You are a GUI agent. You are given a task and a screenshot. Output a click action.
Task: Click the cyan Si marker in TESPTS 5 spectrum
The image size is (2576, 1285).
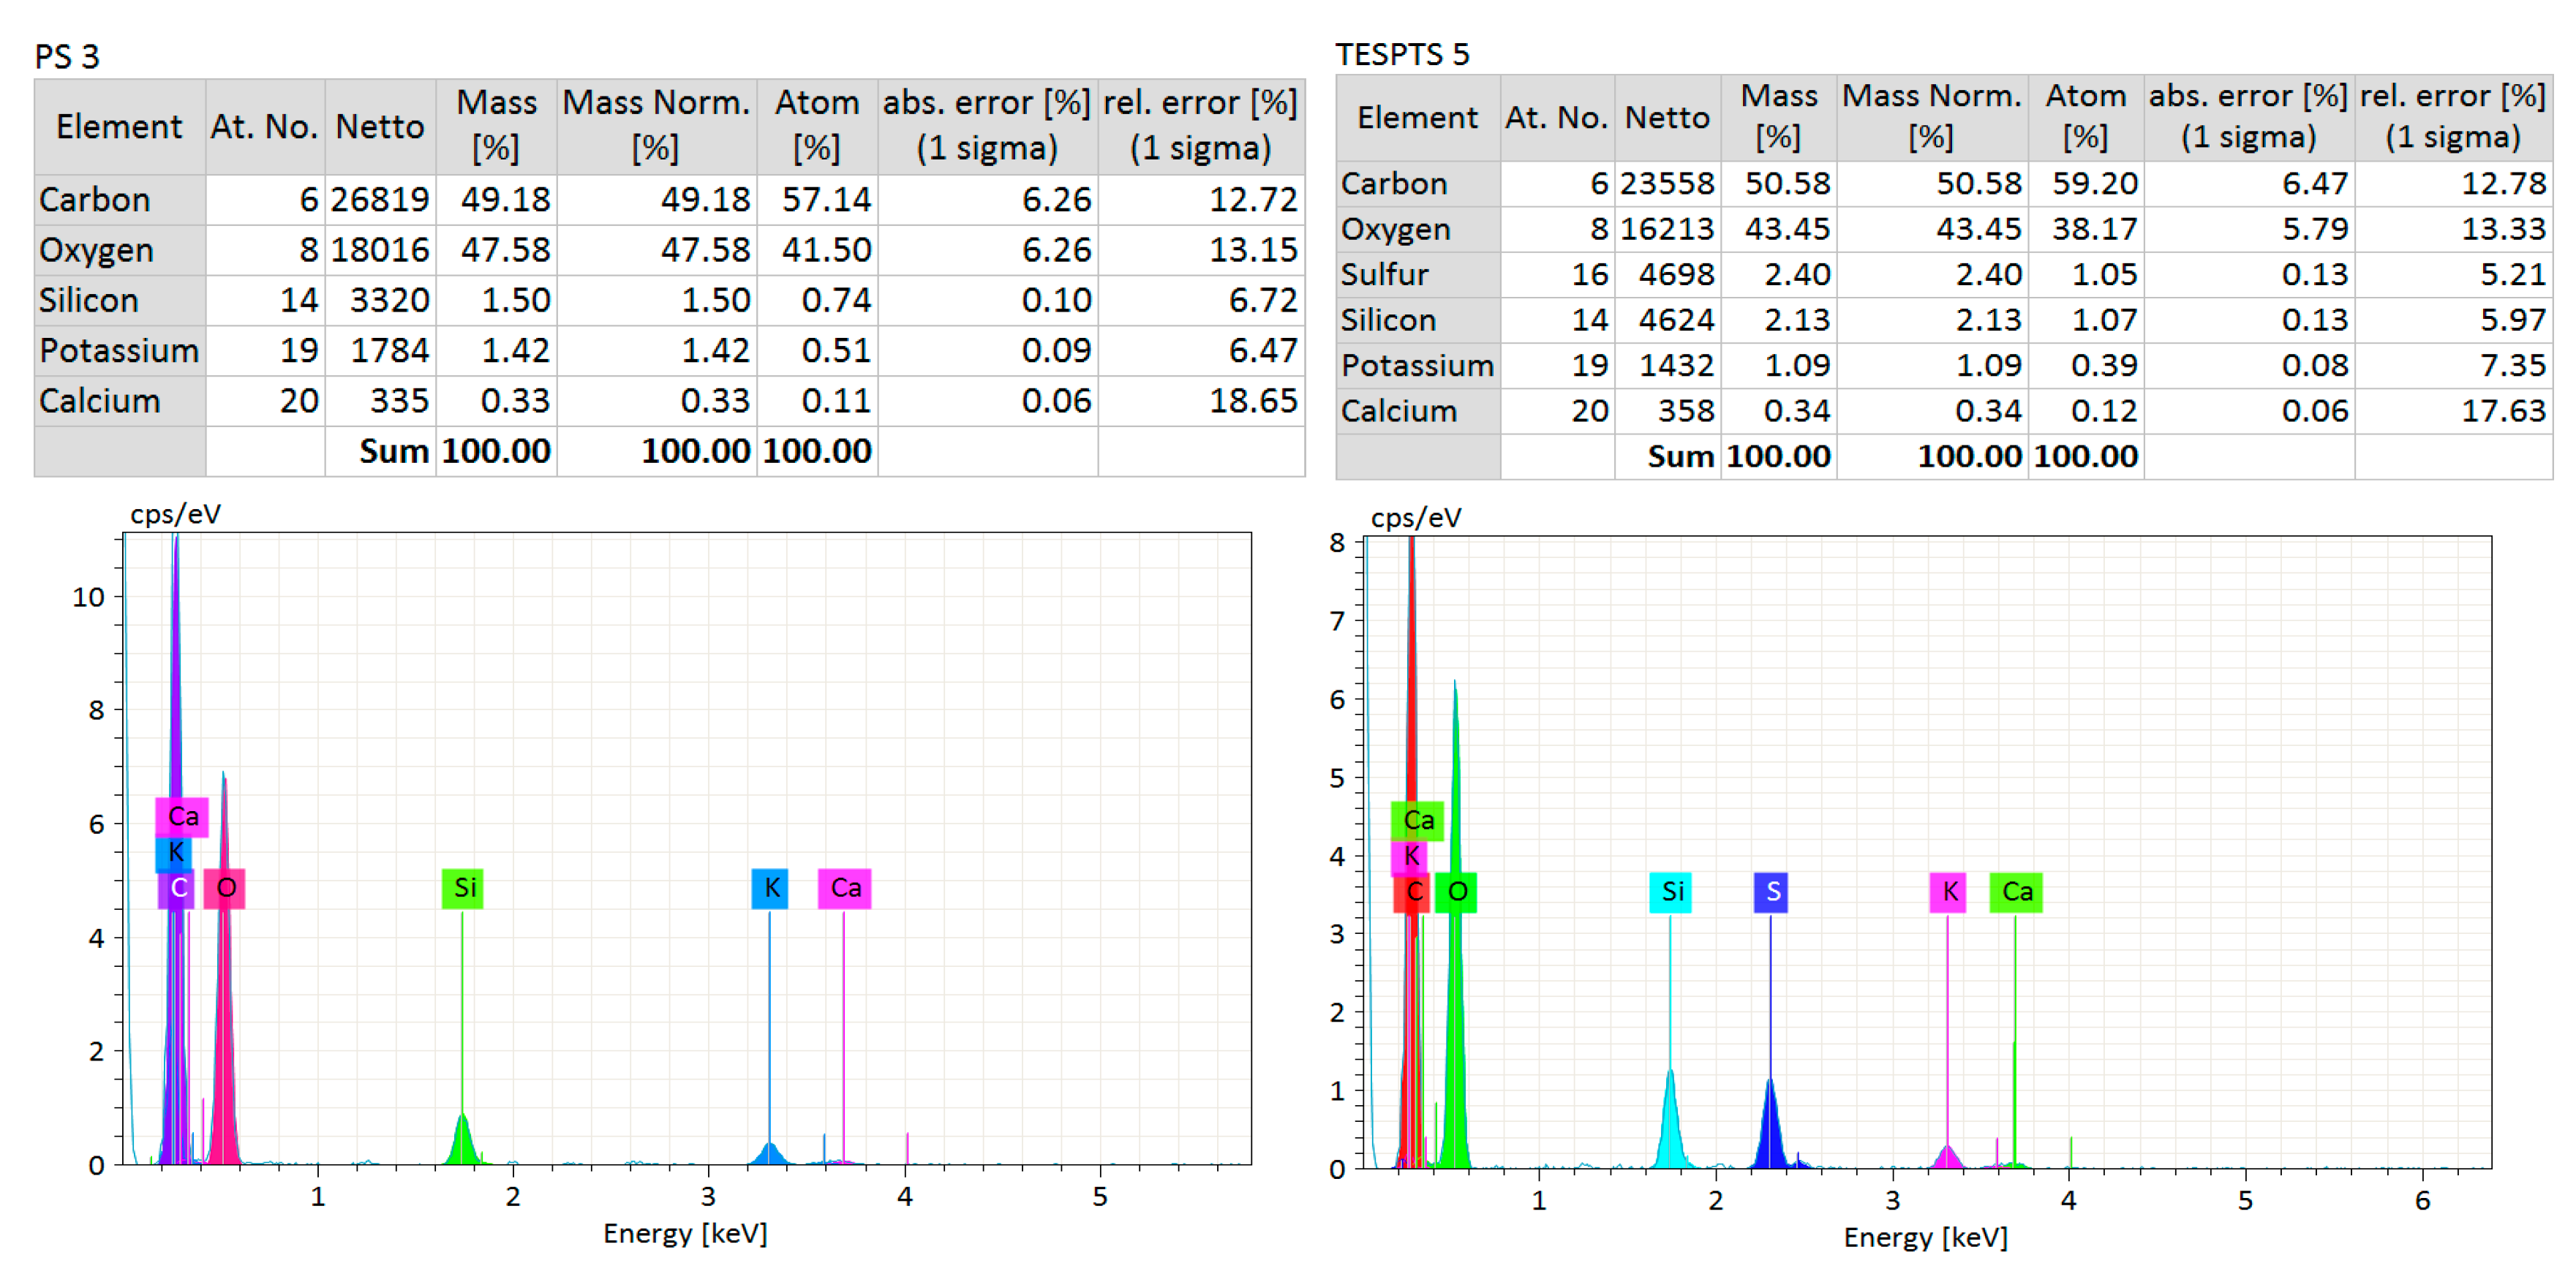pyautogui.click(x=1671, y=892)
